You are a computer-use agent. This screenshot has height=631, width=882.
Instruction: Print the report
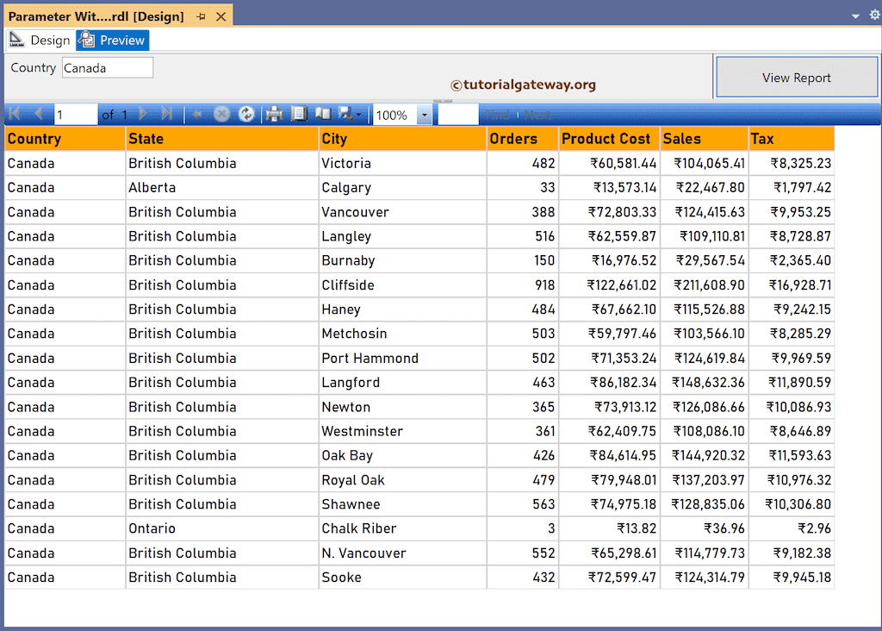[x=274, y=115]
